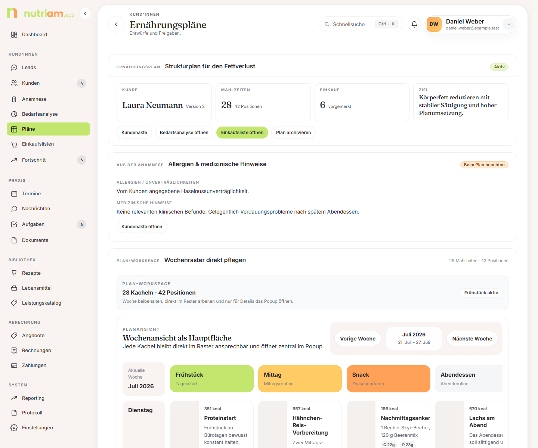This screenshot has height=448, width=538.
Task: Select the green Frühstück column header
Action: pyautogui.click(x=212, y=379)
